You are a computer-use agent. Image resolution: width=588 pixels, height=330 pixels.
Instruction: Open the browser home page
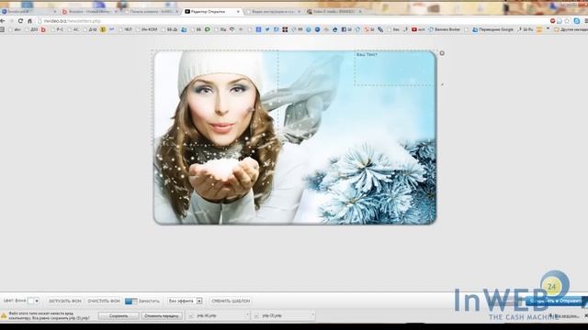pos(29,21)
